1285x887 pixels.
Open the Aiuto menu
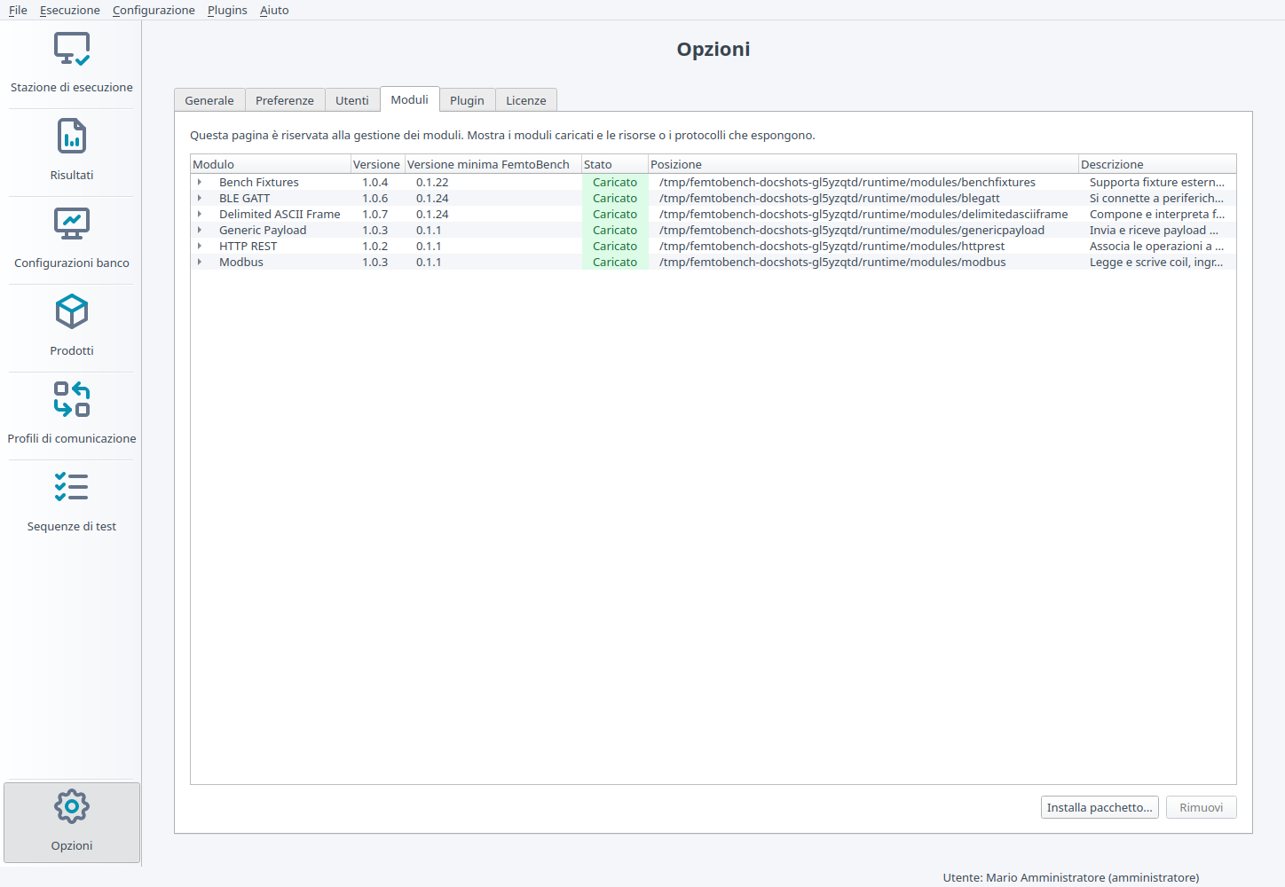tap(274, 10)
